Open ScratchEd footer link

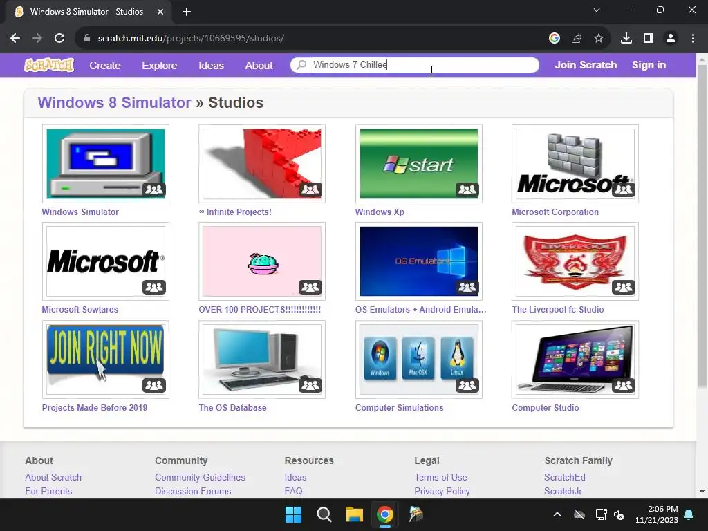564,477
